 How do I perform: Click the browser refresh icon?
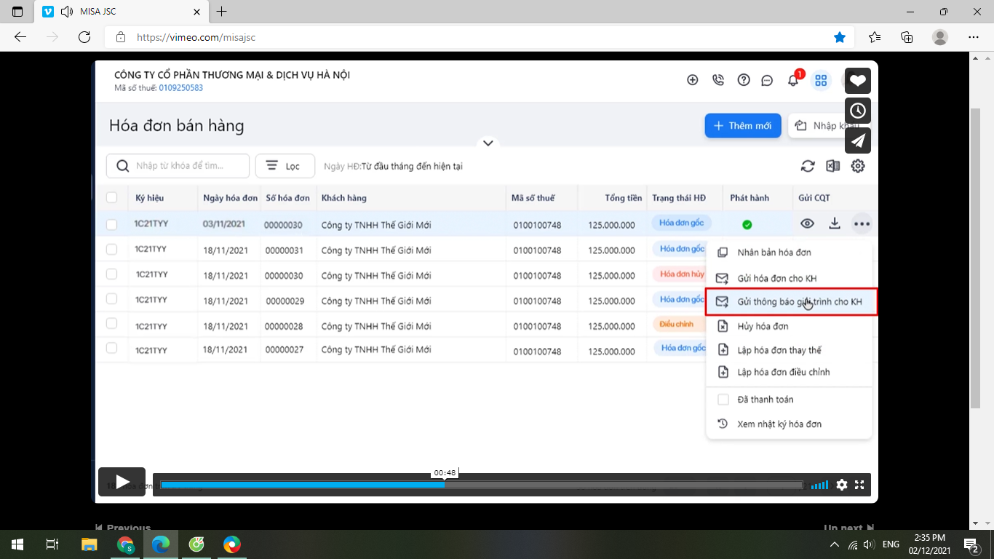84,37
